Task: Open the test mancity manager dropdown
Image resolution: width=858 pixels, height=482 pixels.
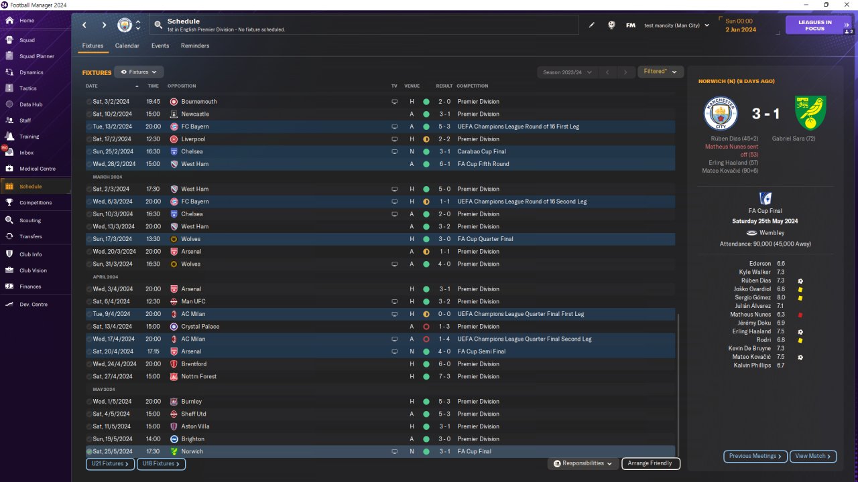Action: [676, 25]
